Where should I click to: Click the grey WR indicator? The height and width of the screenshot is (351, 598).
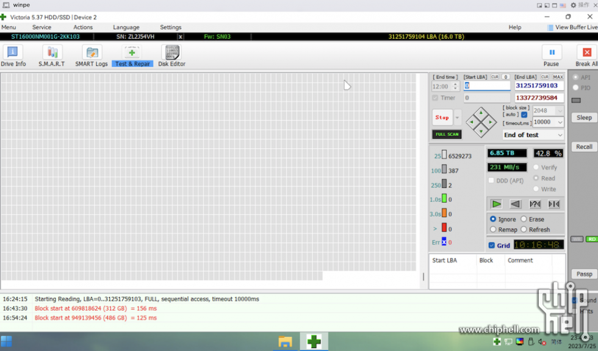click(577, 239)
